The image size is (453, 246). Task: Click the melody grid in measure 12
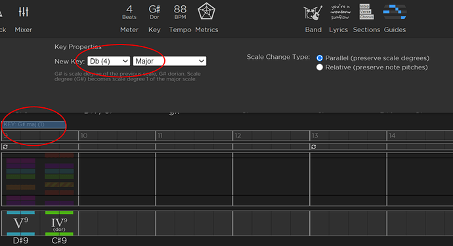(x=271, y=179)
